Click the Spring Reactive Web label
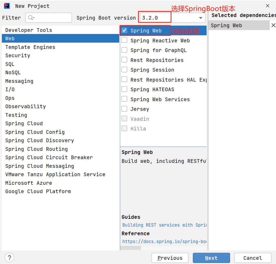The height and width of the screenshot is (264, 276). pos(160,41)
